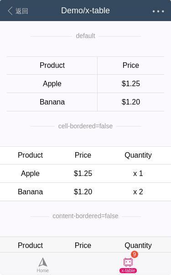Click the x 2 quantity cell
The height and width of the screenshot is (275, 171).
point(138,192)
